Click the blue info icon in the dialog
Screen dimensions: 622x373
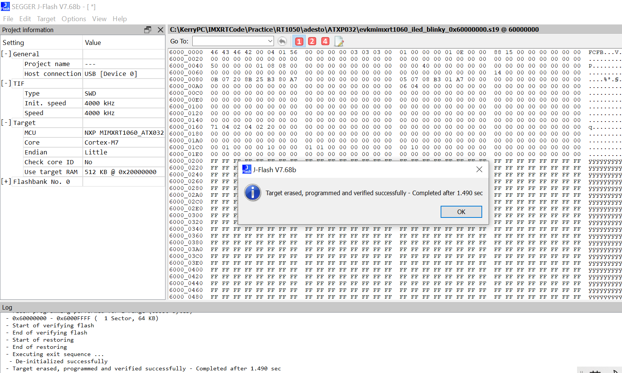pos(252,193)
